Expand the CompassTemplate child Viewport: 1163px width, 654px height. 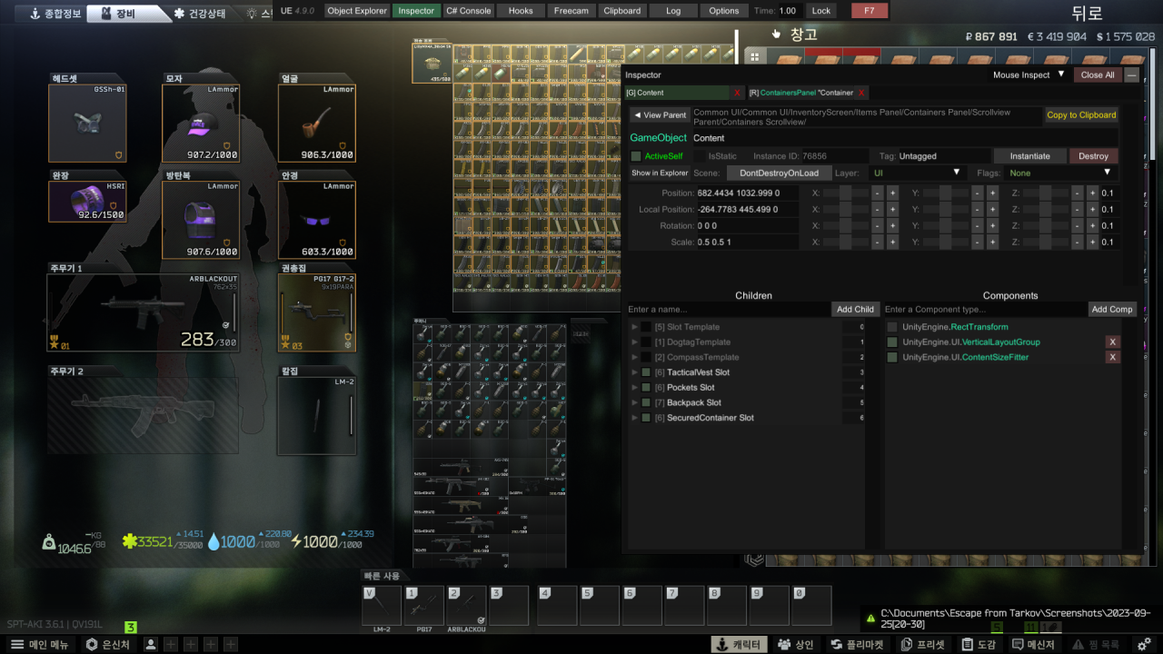pos(635,357)
